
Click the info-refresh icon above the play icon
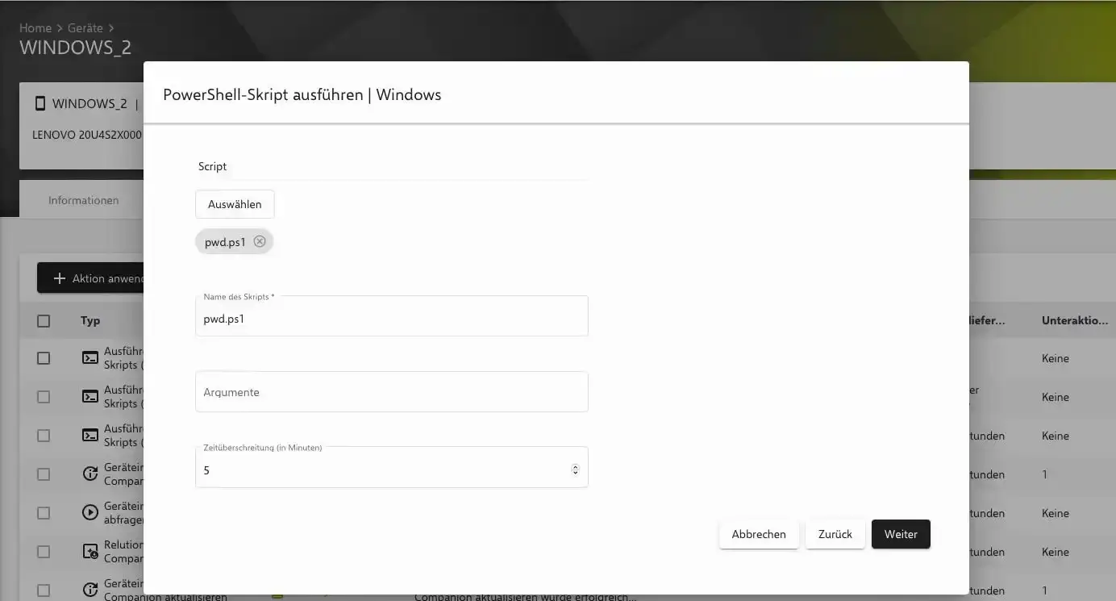90,474
